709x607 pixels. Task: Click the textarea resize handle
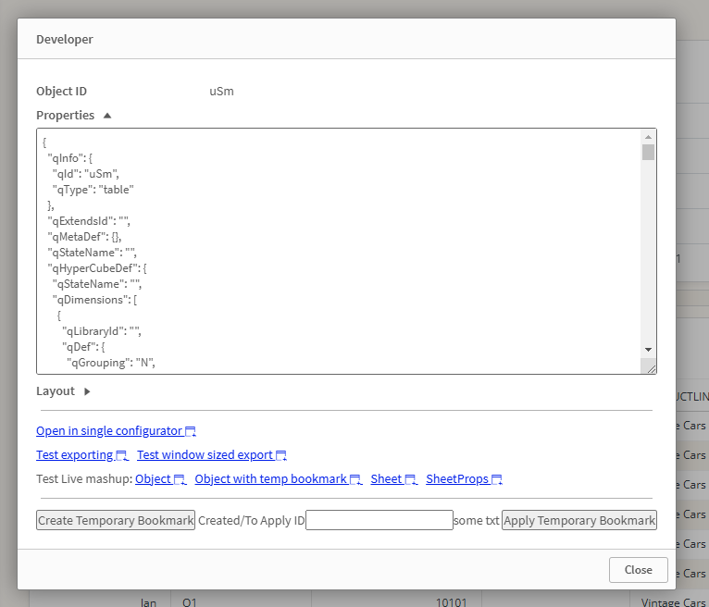click(x=651, y=369)
